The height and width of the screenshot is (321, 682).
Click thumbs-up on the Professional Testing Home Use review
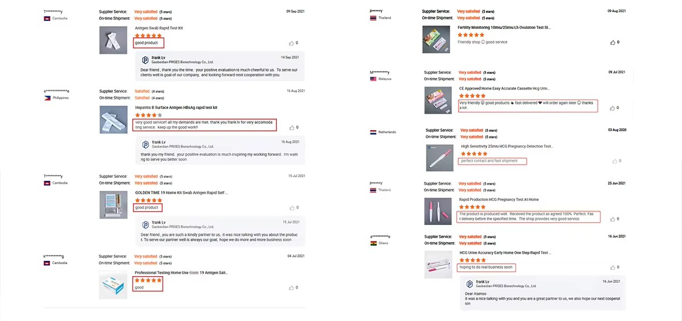pyautogui.click(x=292, y=288)
